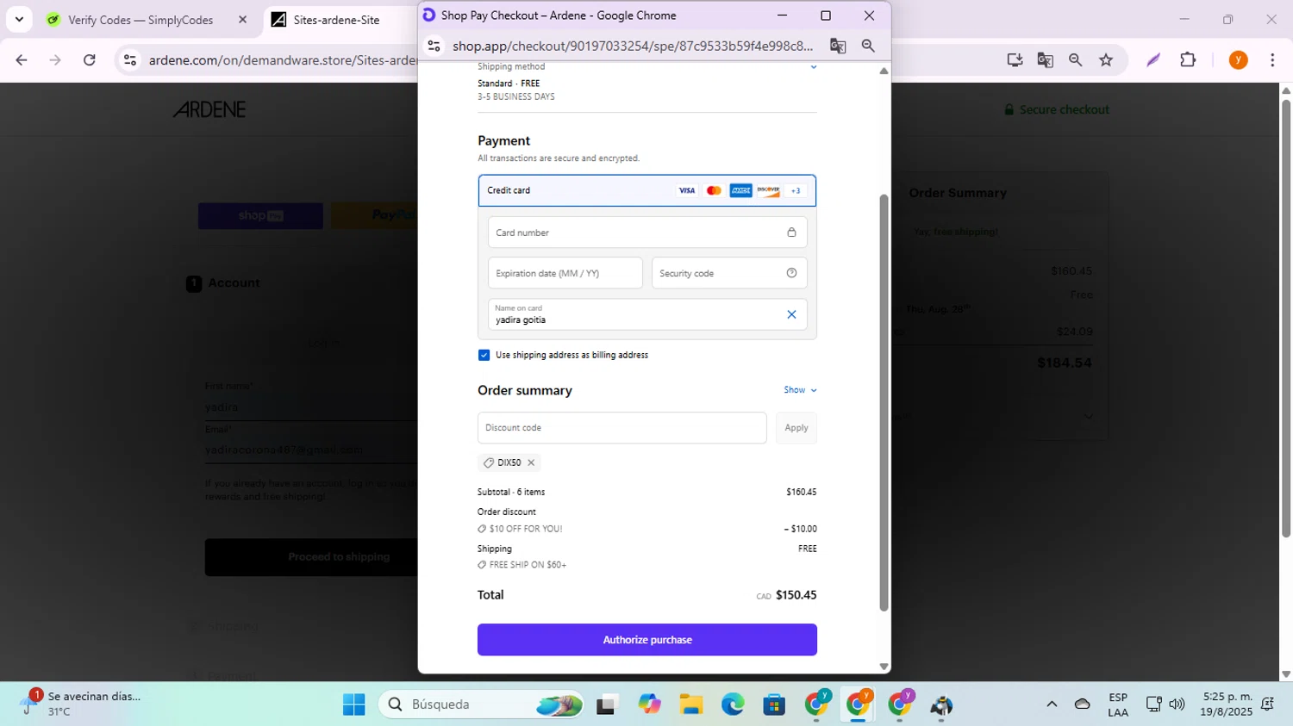This screenshot has height=726, width=1293.
Task: Expand order summary chevron on Ardene page
Action: (1088, 417)
